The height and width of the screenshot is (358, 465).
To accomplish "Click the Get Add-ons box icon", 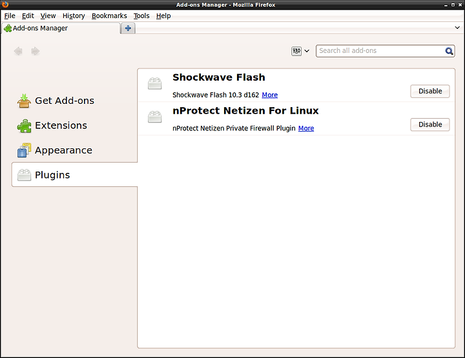I will tap(24, 101).
